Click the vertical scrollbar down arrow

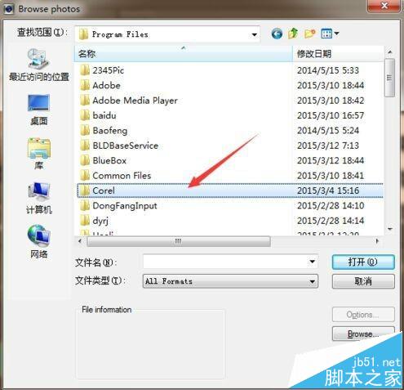(x=389, y=229)
